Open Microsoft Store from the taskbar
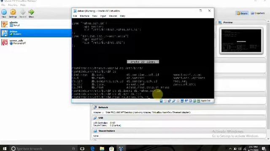The width and height of the screenshot is (270, 151). click(x=111, y=148)
